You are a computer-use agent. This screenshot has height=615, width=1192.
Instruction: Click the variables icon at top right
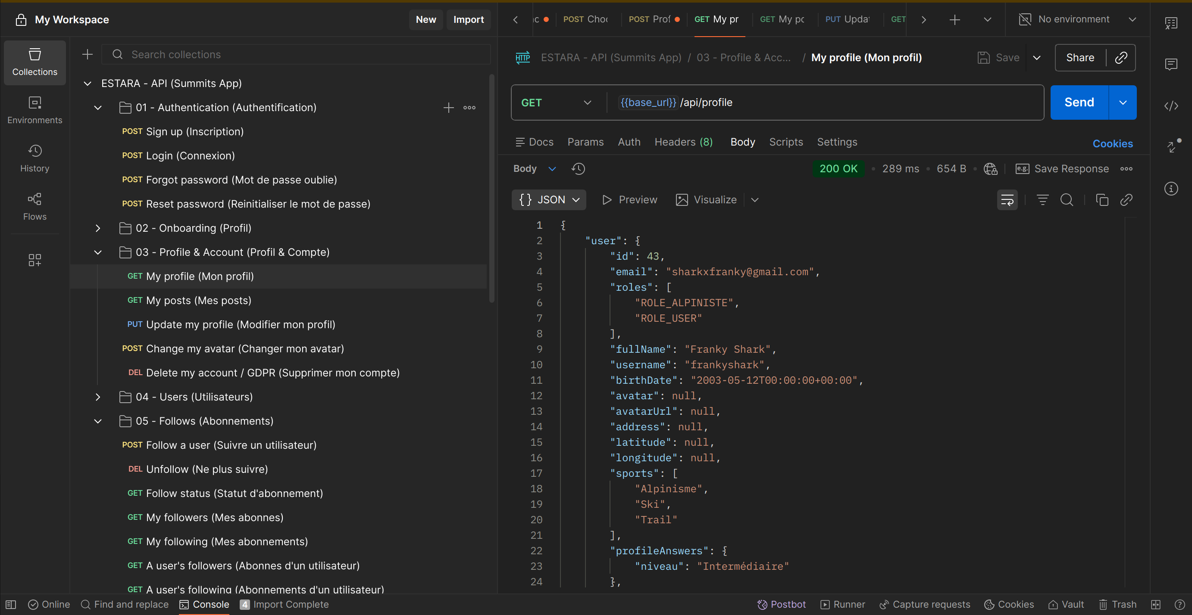click(1171, 23)
